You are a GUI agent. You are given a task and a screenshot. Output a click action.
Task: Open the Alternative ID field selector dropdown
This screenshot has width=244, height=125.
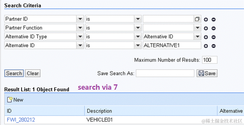pos(80,46)
